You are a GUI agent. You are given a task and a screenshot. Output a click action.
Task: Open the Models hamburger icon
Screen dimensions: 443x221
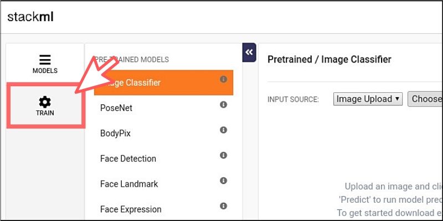45,60
